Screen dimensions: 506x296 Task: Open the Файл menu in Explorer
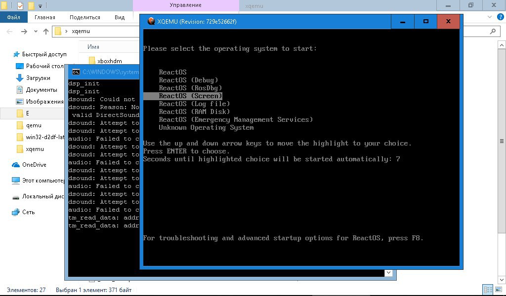click(x=13, y=17)
